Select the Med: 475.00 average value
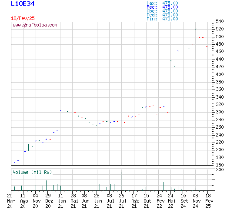This screenshot has height=213, width=237. coord(162,15)
